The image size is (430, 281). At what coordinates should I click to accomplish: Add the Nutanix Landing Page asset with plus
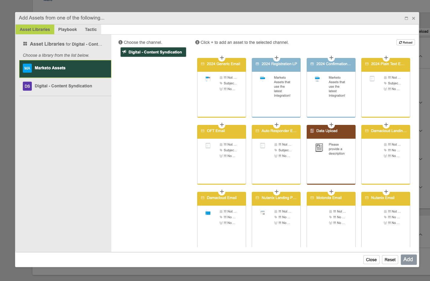277,192
